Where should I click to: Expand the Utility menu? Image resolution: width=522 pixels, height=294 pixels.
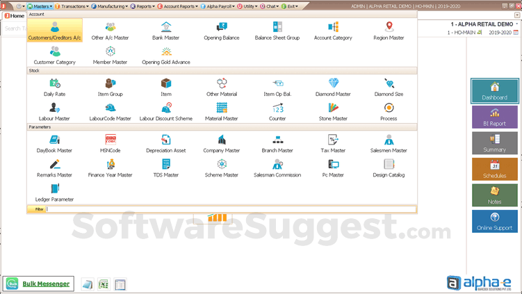(247, 6)
